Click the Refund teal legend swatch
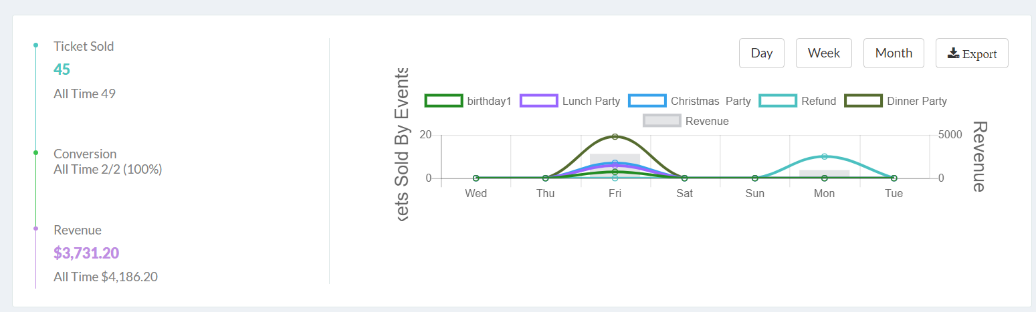1036x312 pixels. [x=778, y=101]
